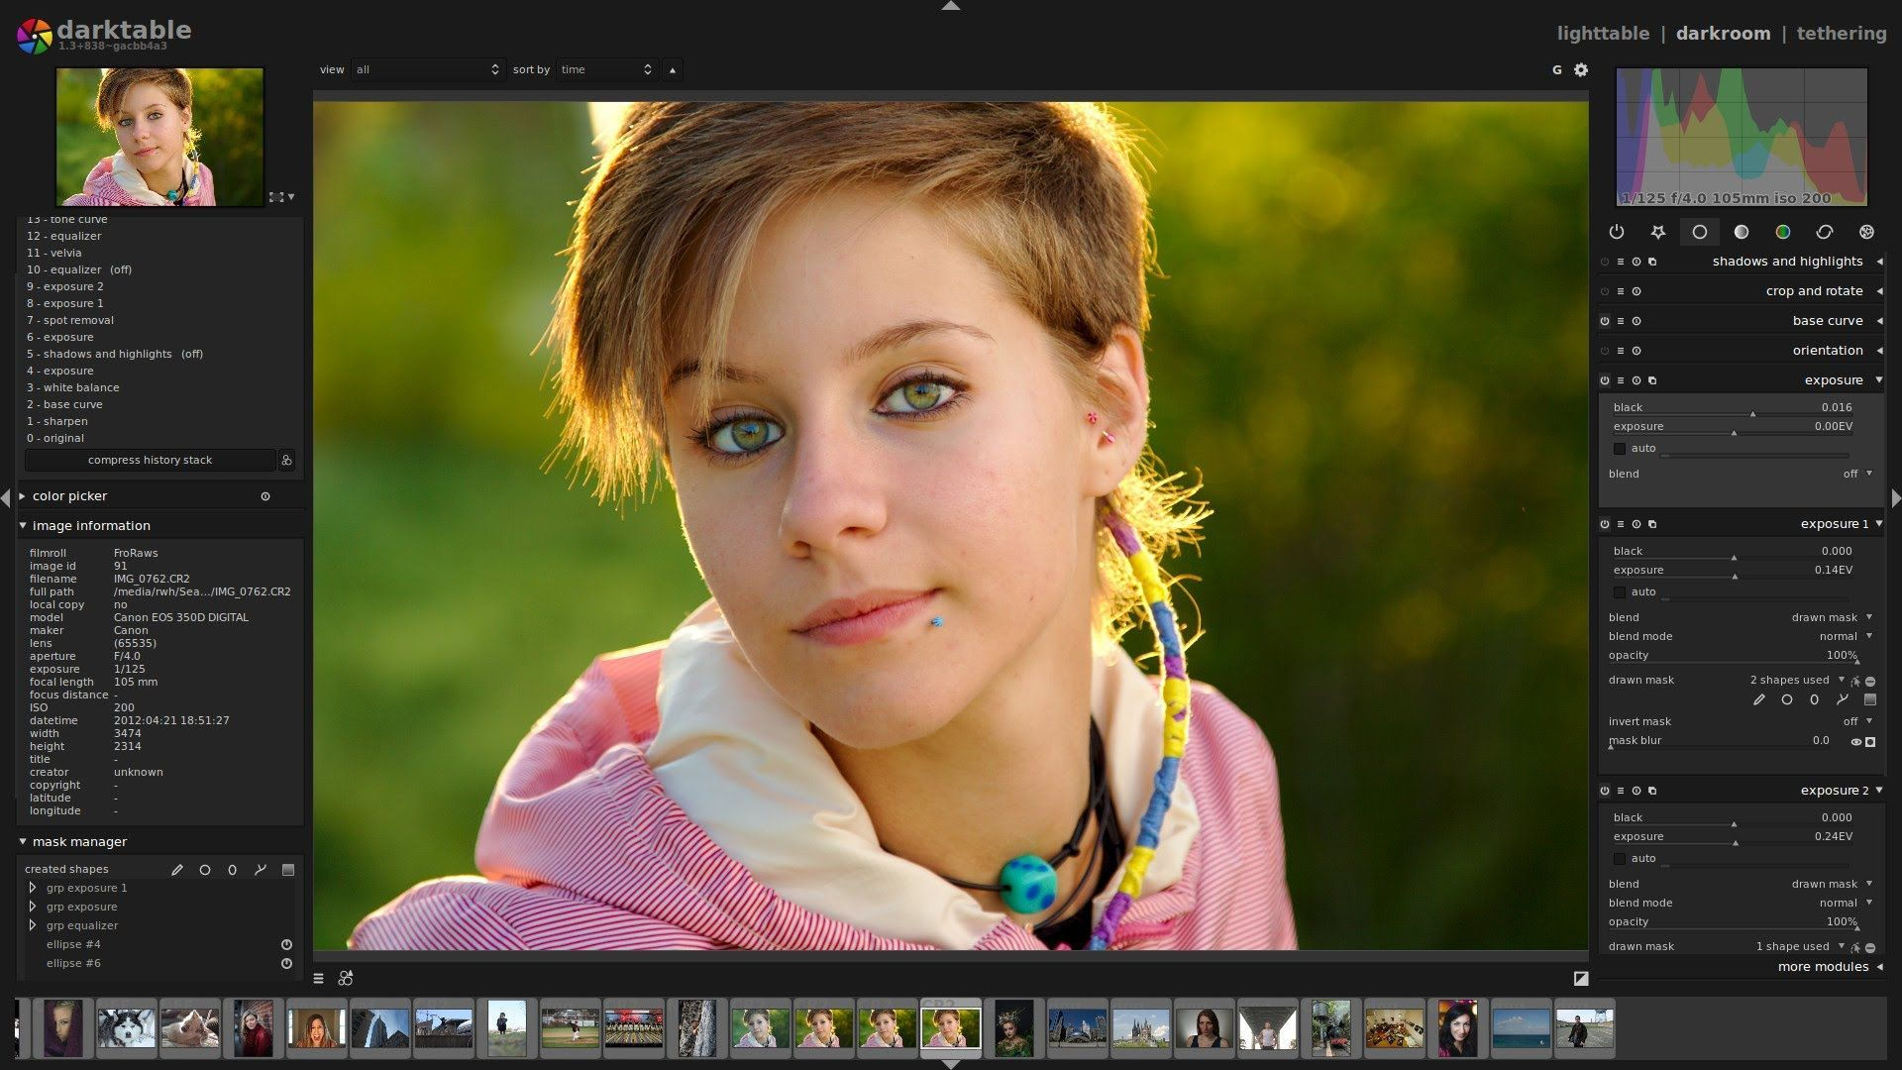This screenshot has width=1902, height=1070.
Task: Add path shape in mask manager
Action: point(261,870)
